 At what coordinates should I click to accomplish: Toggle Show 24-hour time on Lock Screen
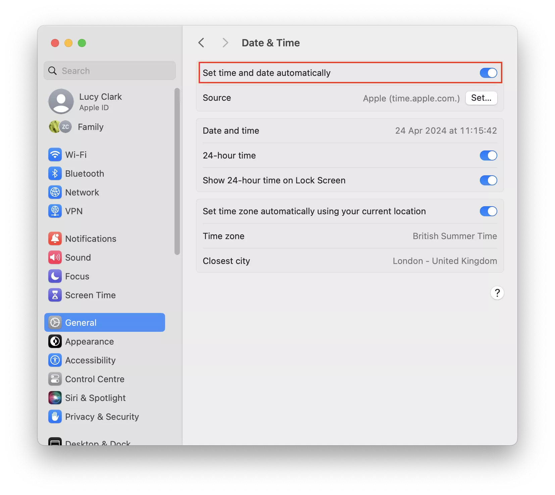click(488, 180)
